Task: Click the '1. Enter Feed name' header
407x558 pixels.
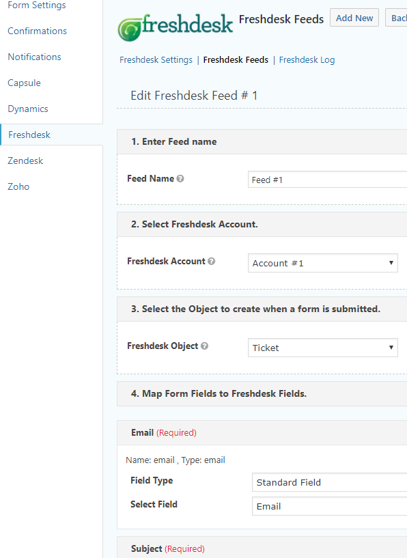Action: [x=262, y=141]
